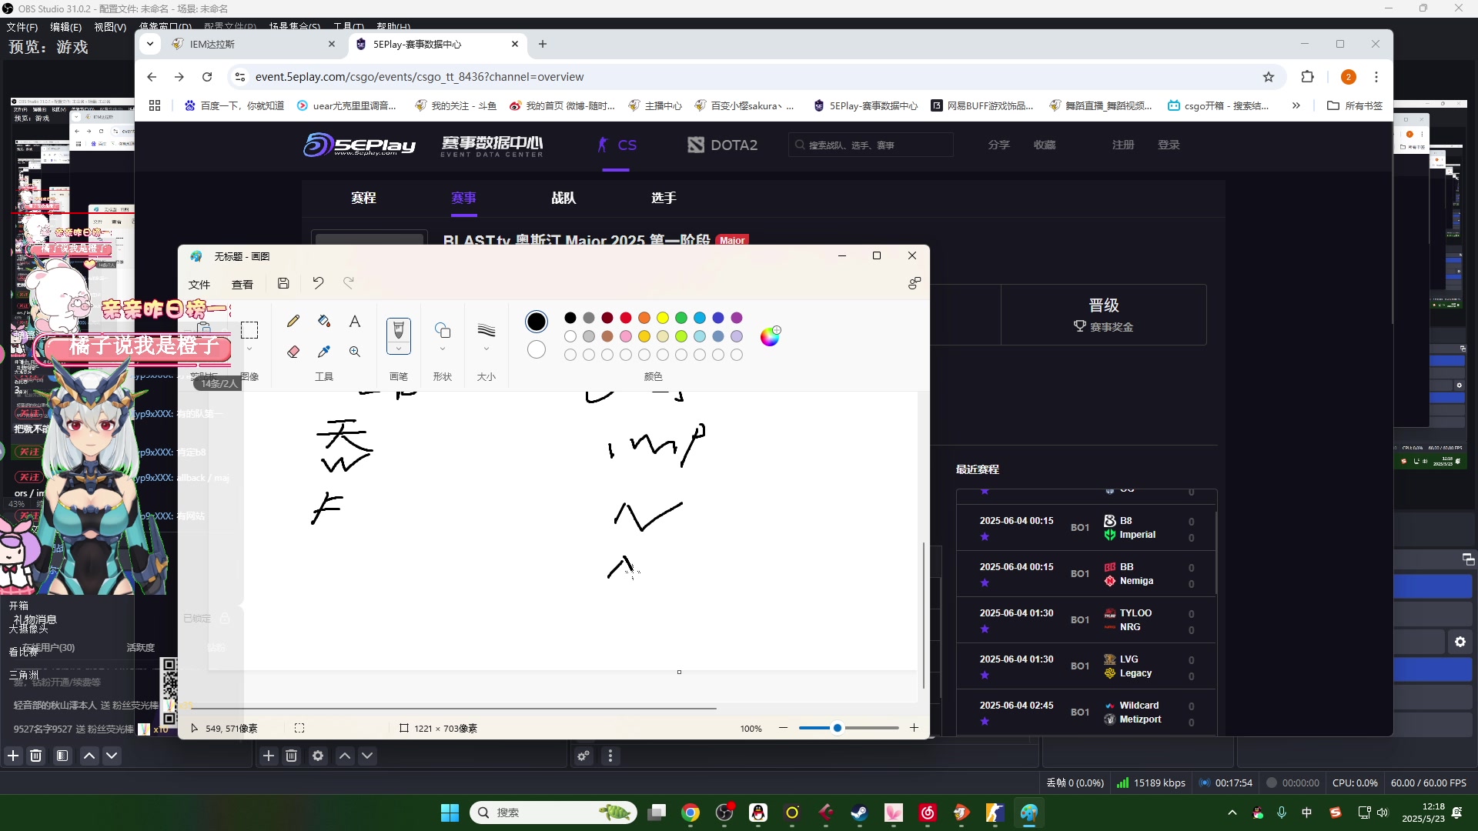Open the browser tab search chevron

click(150, 44)
